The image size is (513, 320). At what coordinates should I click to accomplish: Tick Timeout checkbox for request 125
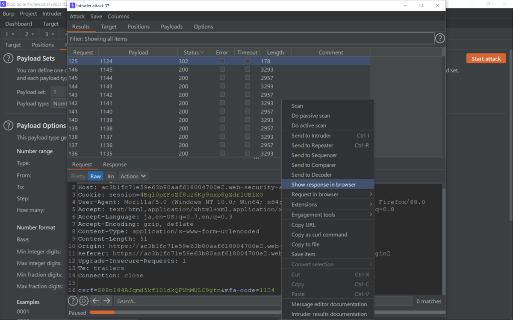pos(247,61)
